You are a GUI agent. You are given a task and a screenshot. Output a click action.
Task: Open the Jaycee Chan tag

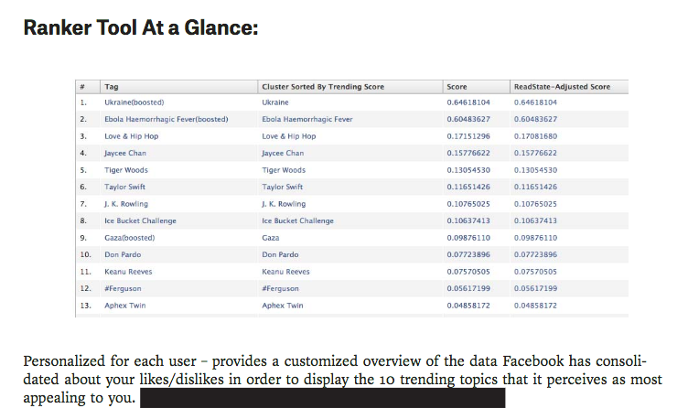point(125,153)
